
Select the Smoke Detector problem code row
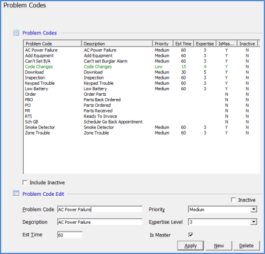click(141, 127)
